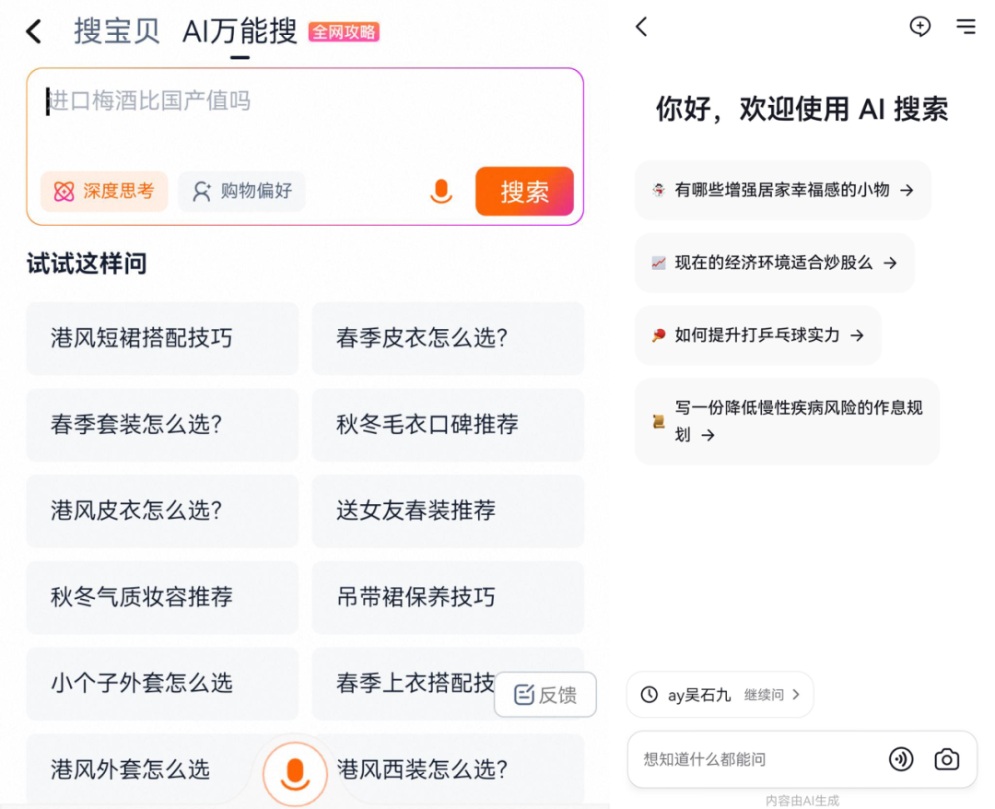Open the hamburger menu icon
The image size is (995, 809).
pos(966,27)
